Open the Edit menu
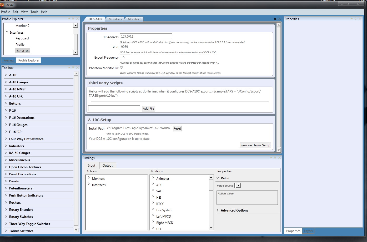This screenshot has height=242, width=367. click(16, 12)
